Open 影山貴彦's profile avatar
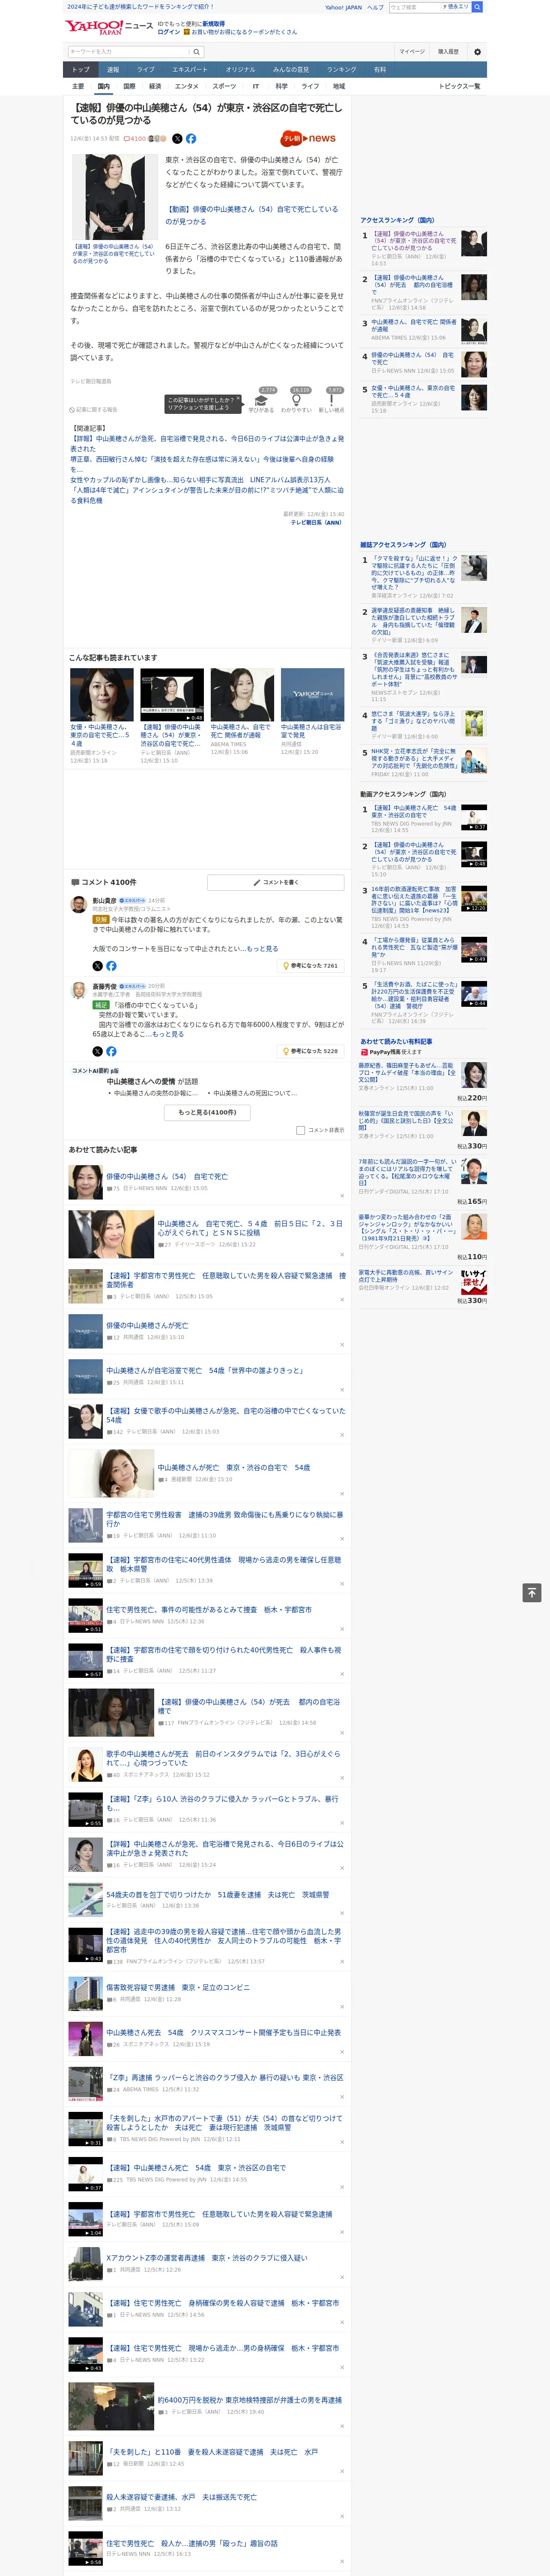 pos(78,905)
